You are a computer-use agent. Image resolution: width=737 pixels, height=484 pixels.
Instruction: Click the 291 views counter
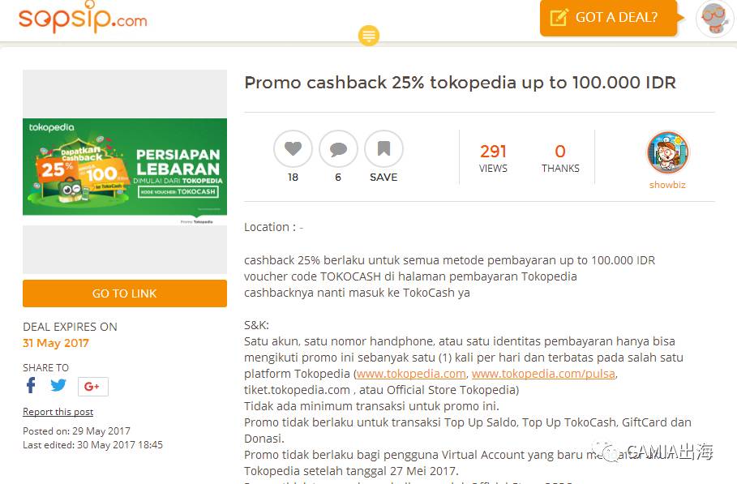click(x=493, y=157)
